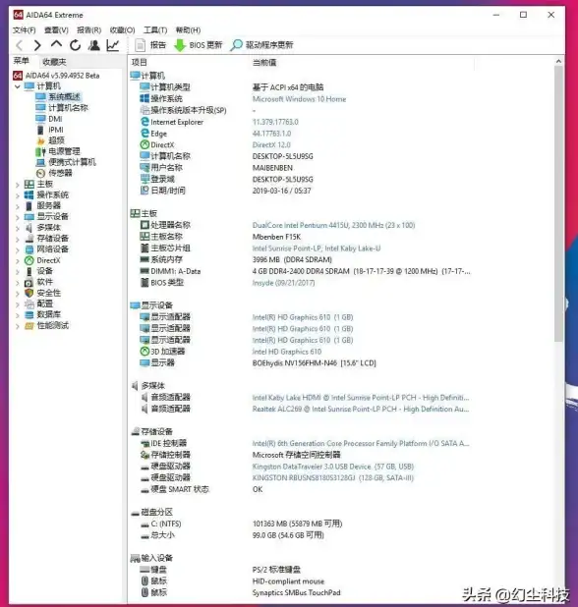Open the Insyde (09/21/2017) BIOS link
The width and height of the screenshot is (578, 607).
pos(283,283)
